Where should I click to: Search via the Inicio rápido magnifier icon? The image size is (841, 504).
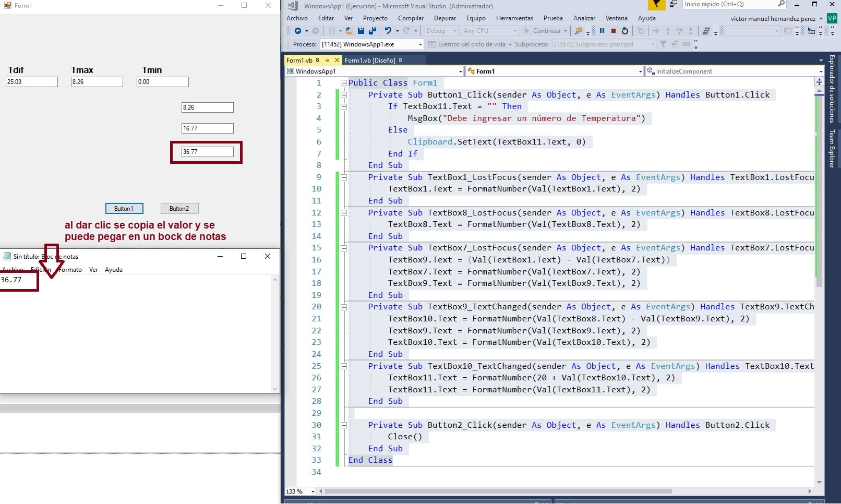pos(781,4)
